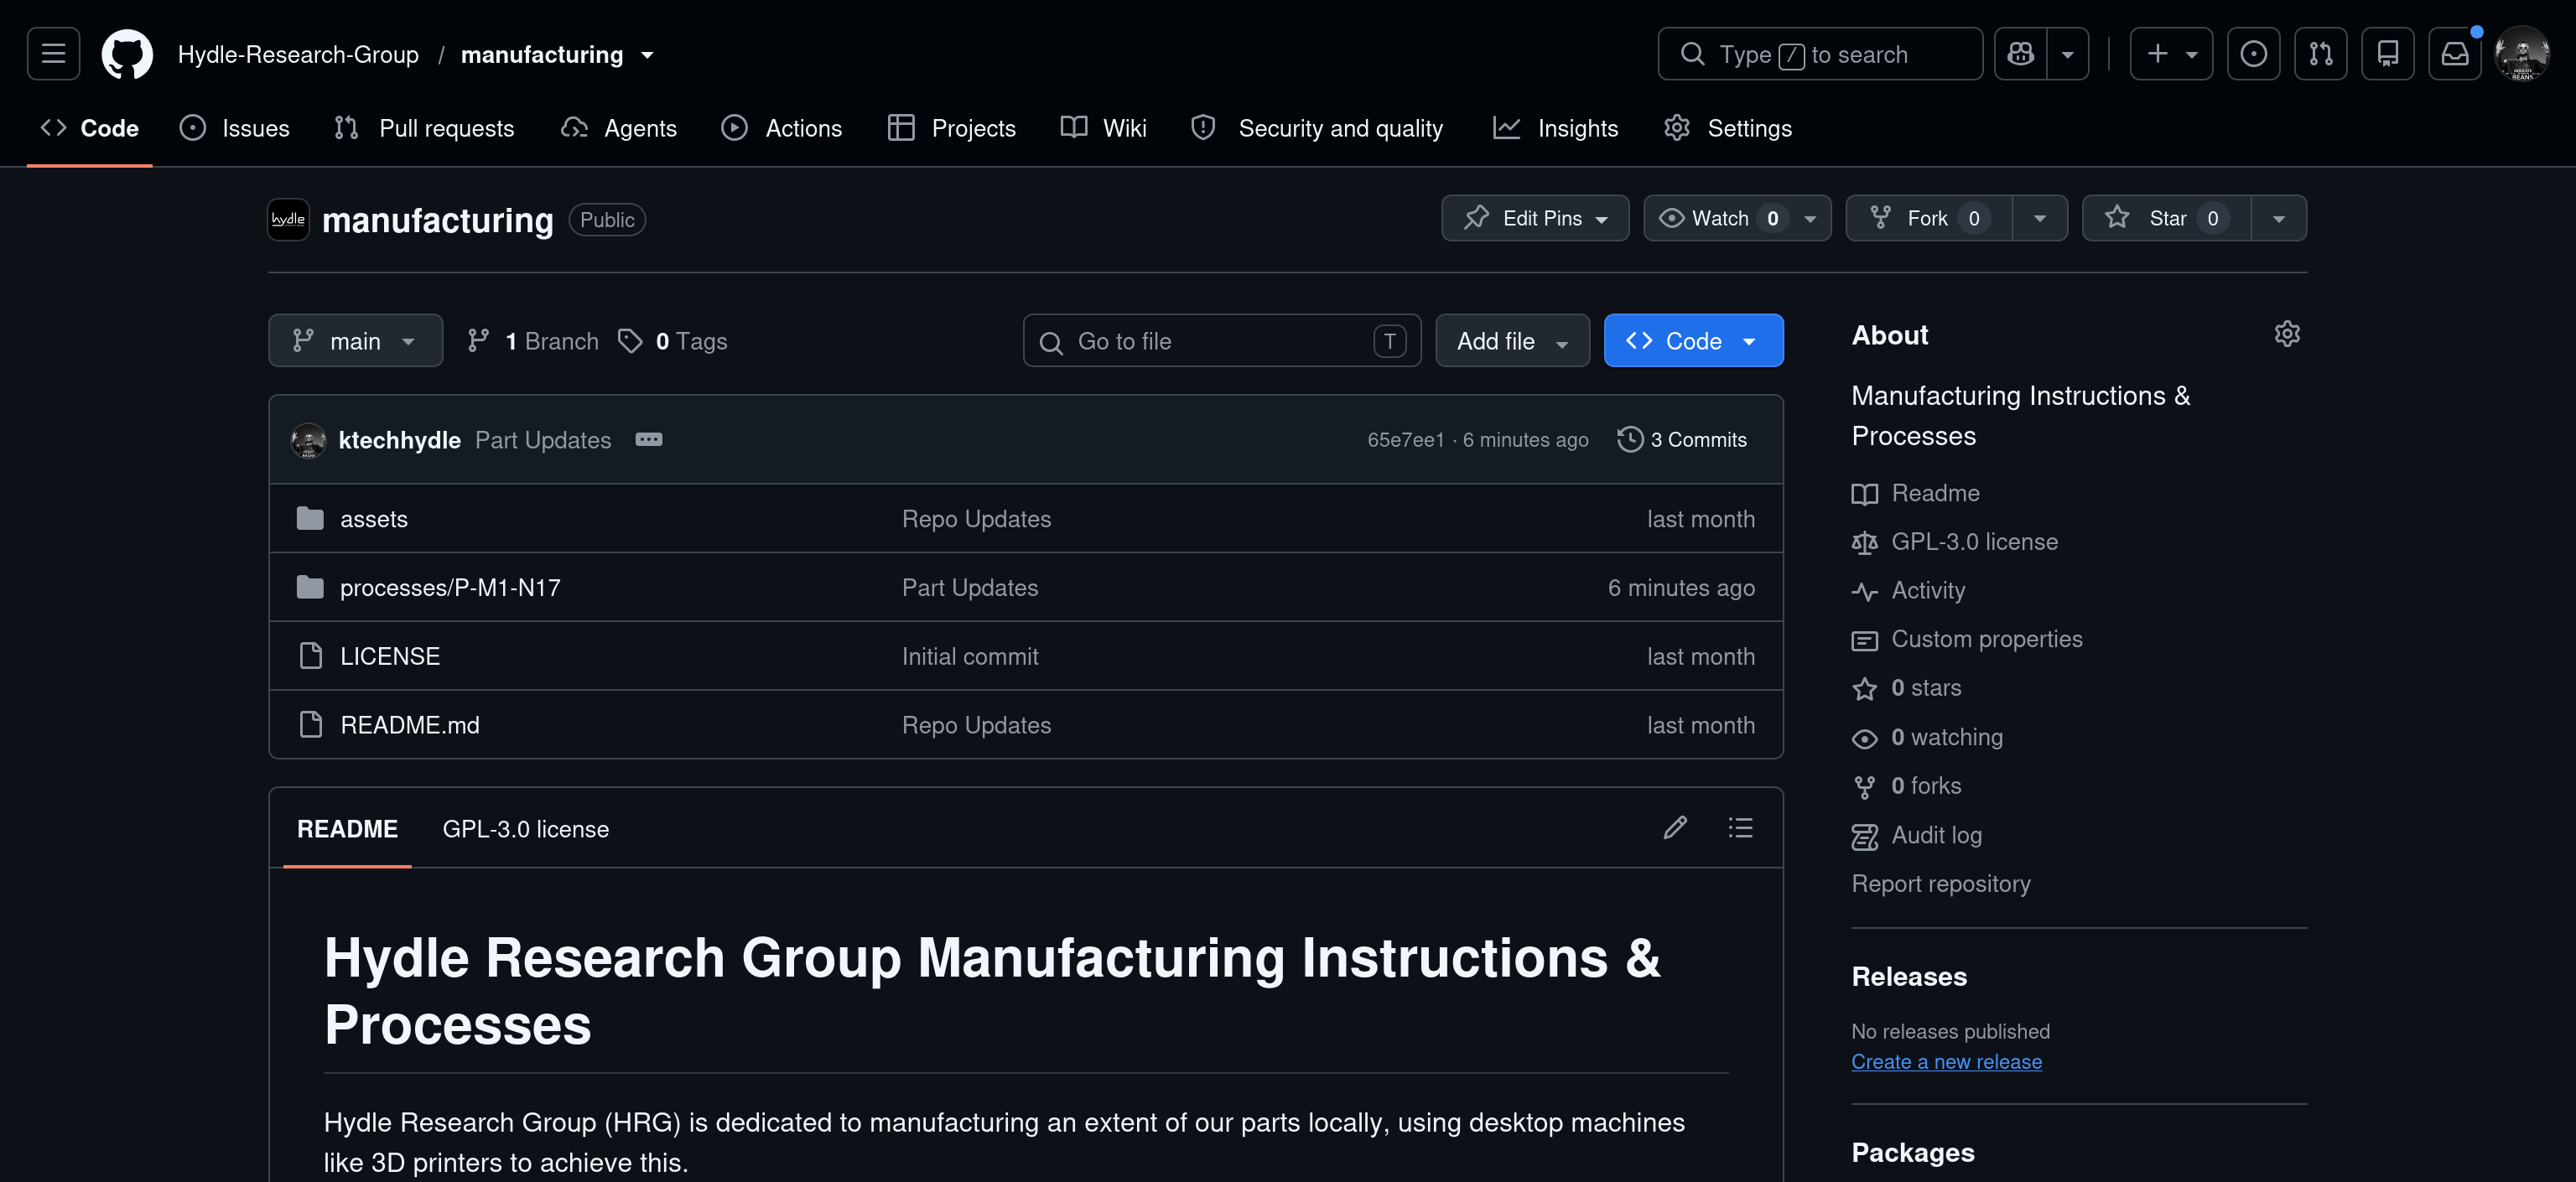Open the Insights tab
Image resolution: width=2576 pixels, height=1182 pixels.
coord(1555,128)
